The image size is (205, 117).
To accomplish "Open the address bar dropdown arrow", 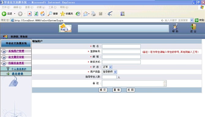I will (192, 20).
